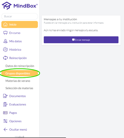This screenshot has width=124, height=138.
Task: Open Datos de reinscripción submenu item
Action: (x=20, y=66)
